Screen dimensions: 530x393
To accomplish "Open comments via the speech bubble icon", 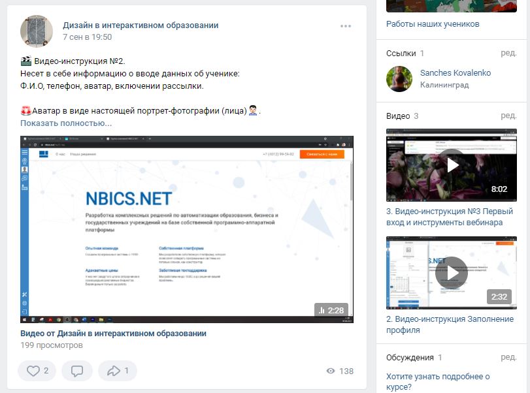I will coord(77,371).
